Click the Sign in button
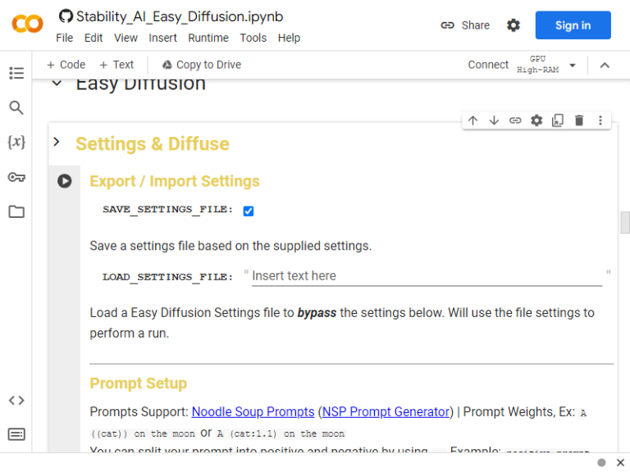630x472 pixels. point(573,25)
